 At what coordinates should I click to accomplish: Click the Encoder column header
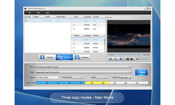pos(99,17)
